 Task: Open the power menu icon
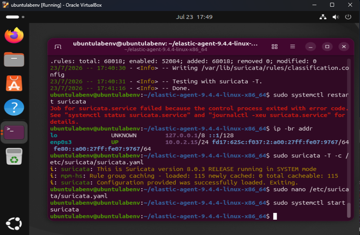click(x=348, y=17)
